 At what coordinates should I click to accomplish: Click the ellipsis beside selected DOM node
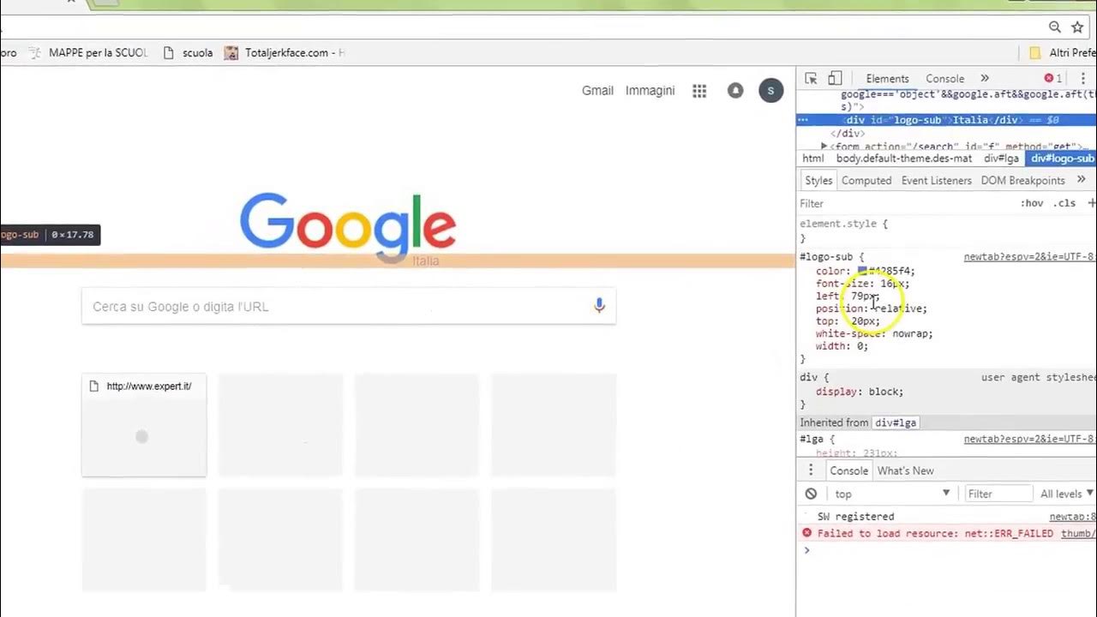[803, 120]
